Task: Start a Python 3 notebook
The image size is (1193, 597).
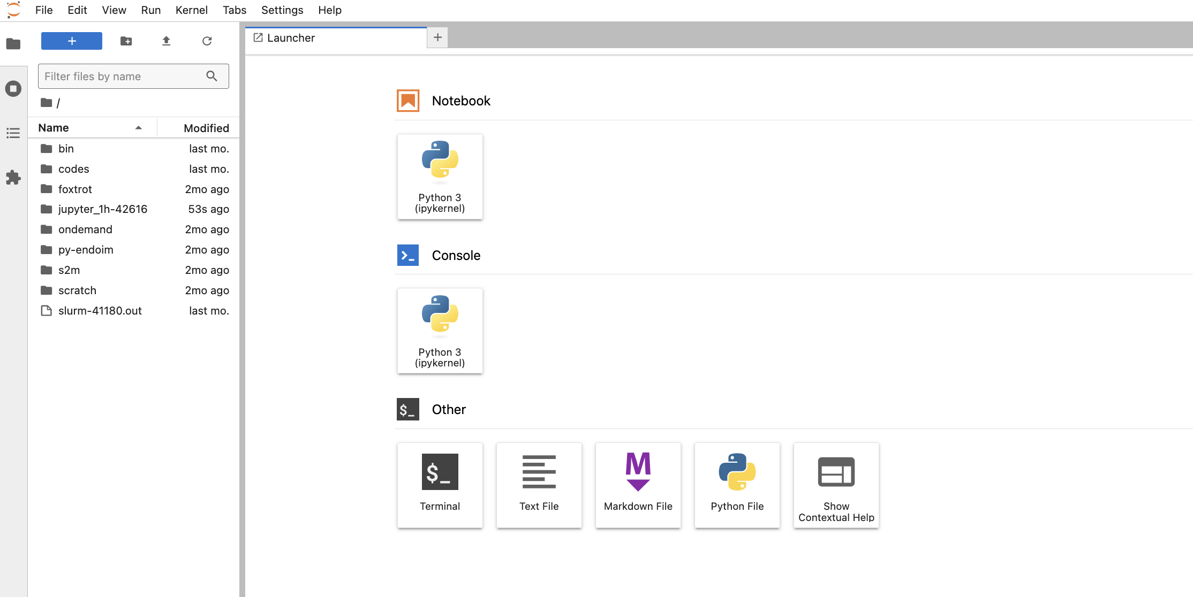Action: point(440,176)
